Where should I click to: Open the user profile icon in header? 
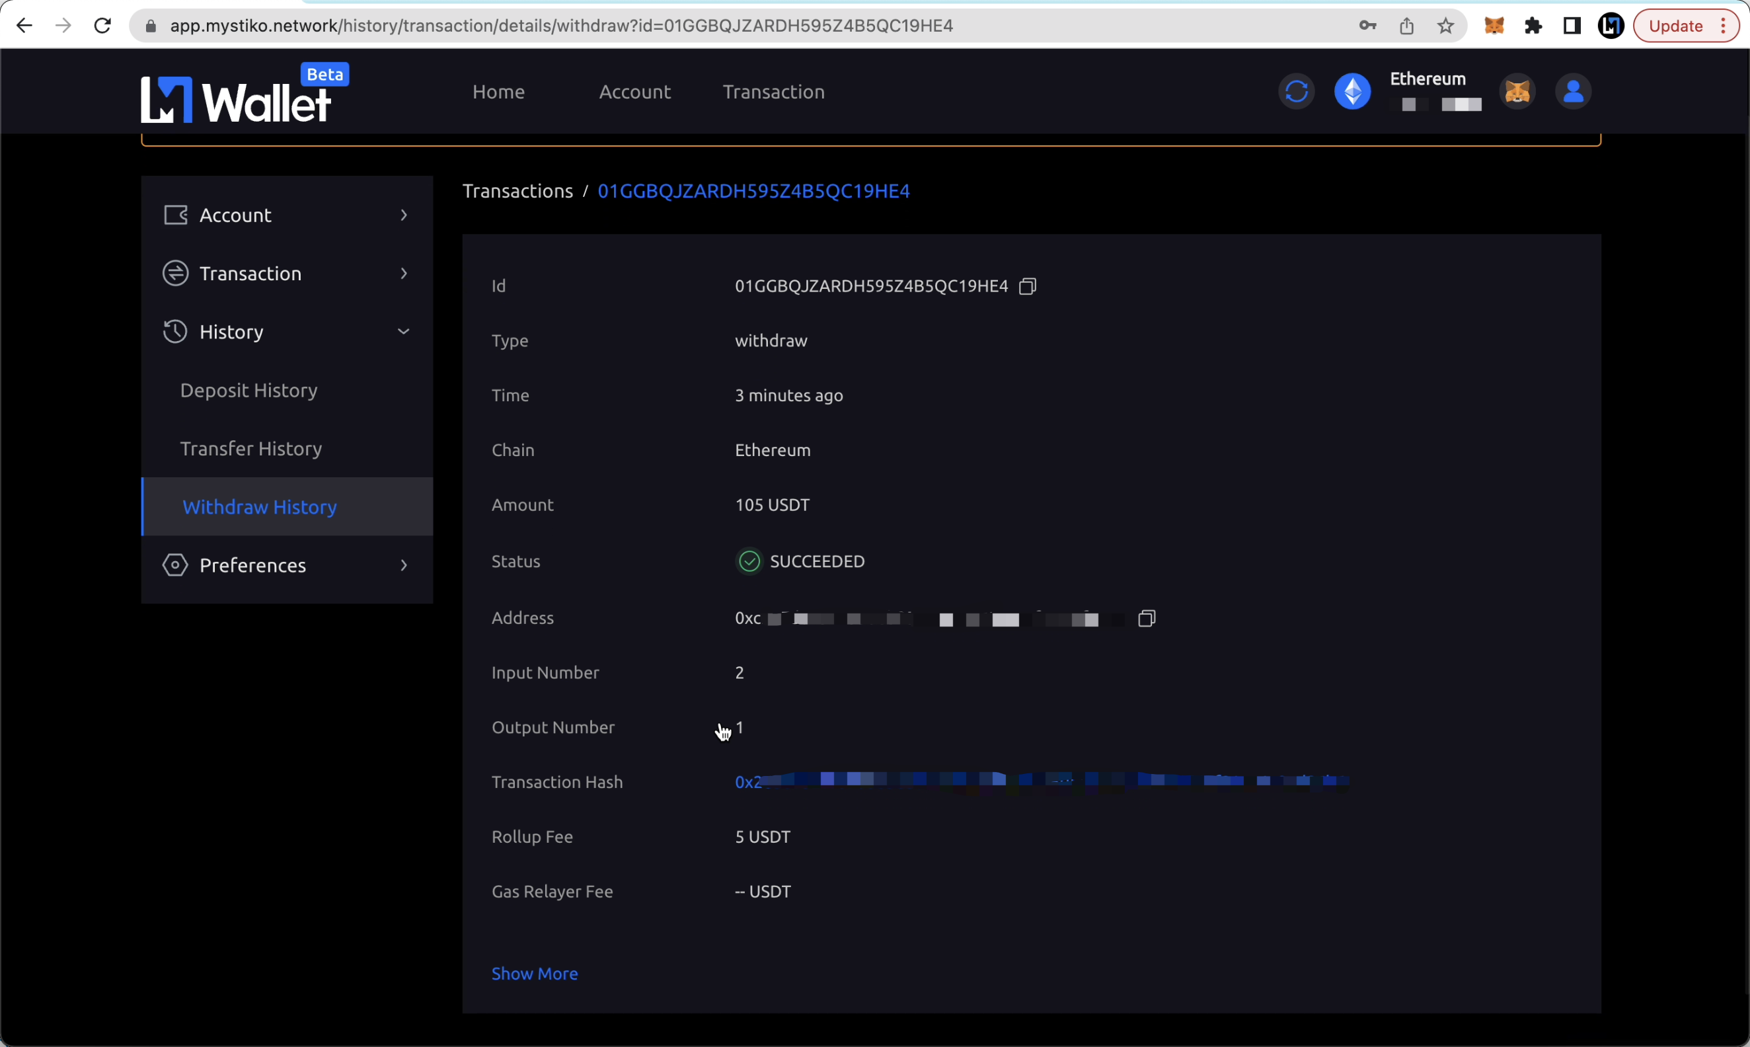click(1573, 92)
